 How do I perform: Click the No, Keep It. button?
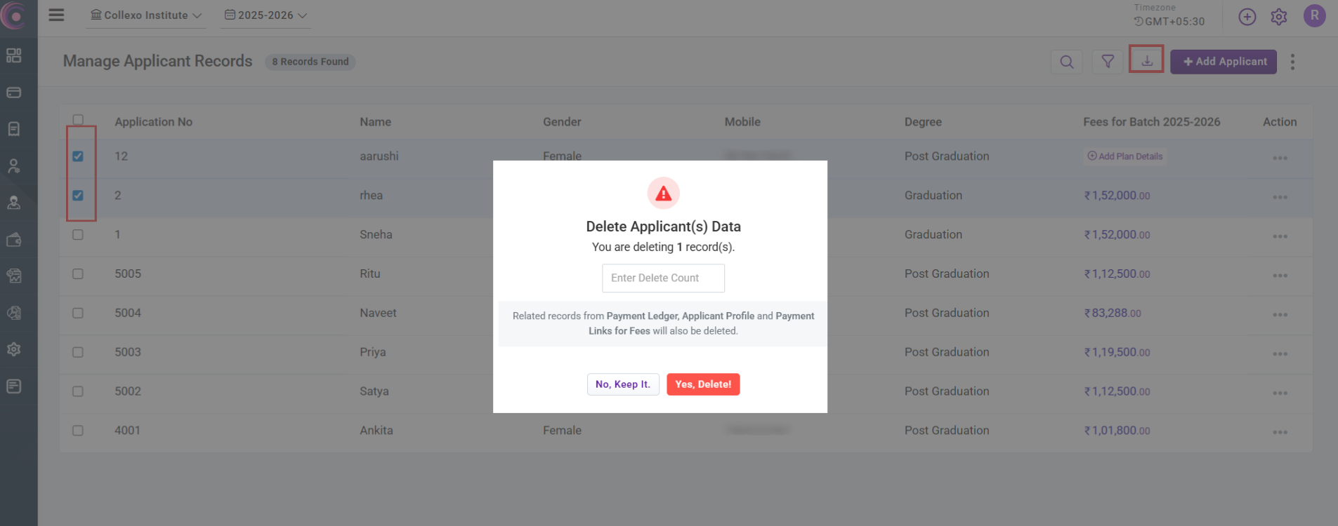[x=623, y=384]
